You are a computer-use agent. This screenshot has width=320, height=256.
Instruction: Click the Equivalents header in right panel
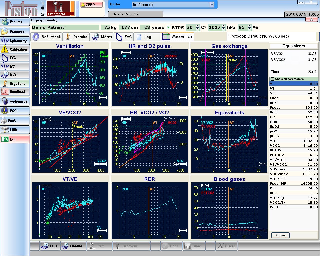pos(294,46)
